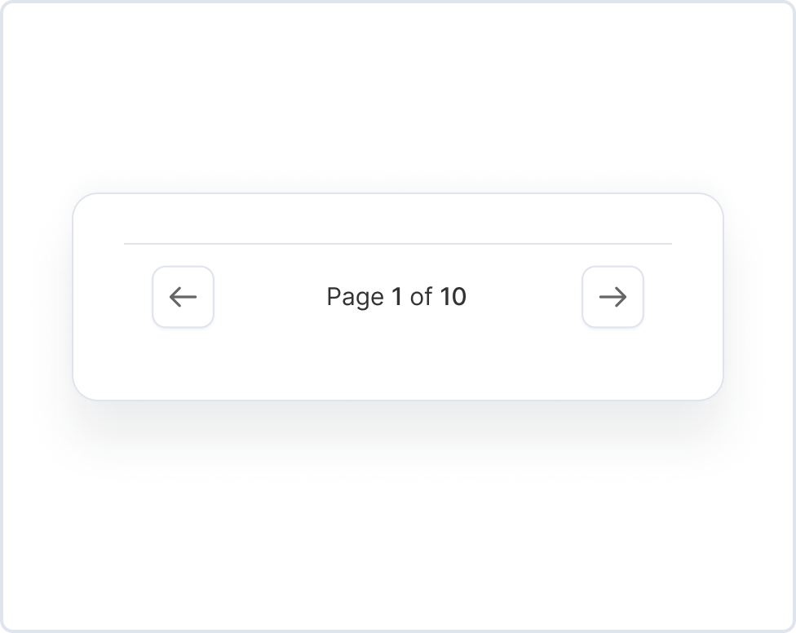The width and height of the screenshot is (796, 633).
Task: Go to the next page
Action: [x=612, y=297]
